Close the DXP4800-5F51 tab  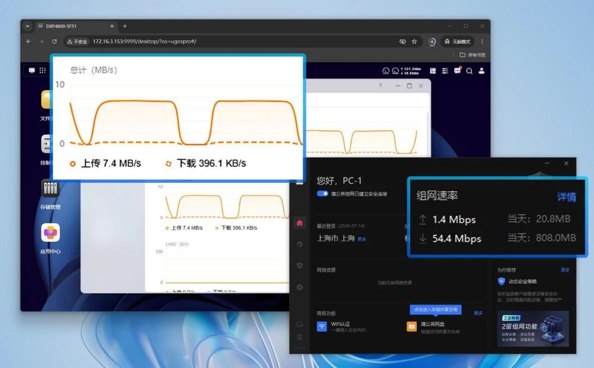pos(112,26)
